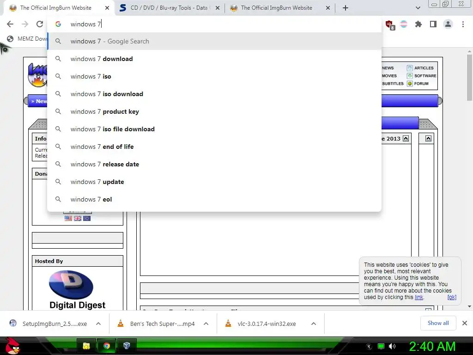
Task: Click the striped flag extension icon
Action: 404,24
